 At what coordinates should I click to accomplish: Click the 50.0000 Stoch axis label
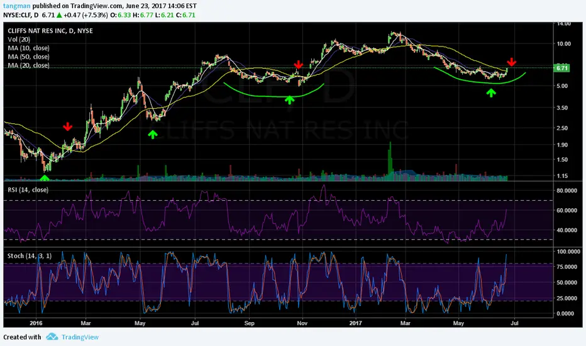tap(567, 282)
